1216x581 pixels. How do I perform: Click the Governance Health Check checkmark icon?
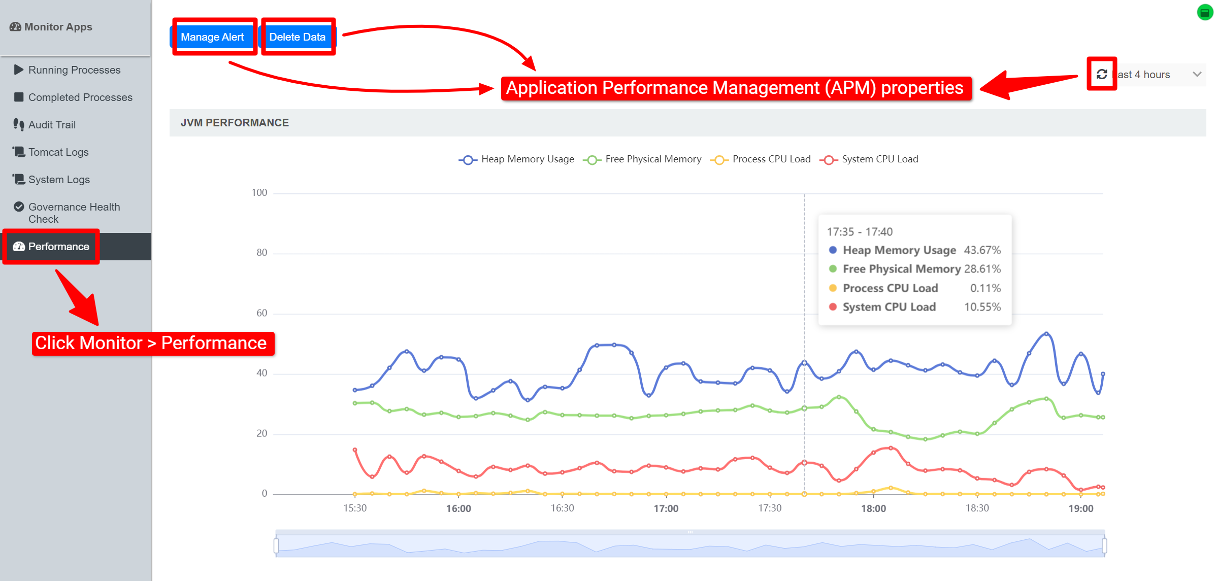click(19, 207)
